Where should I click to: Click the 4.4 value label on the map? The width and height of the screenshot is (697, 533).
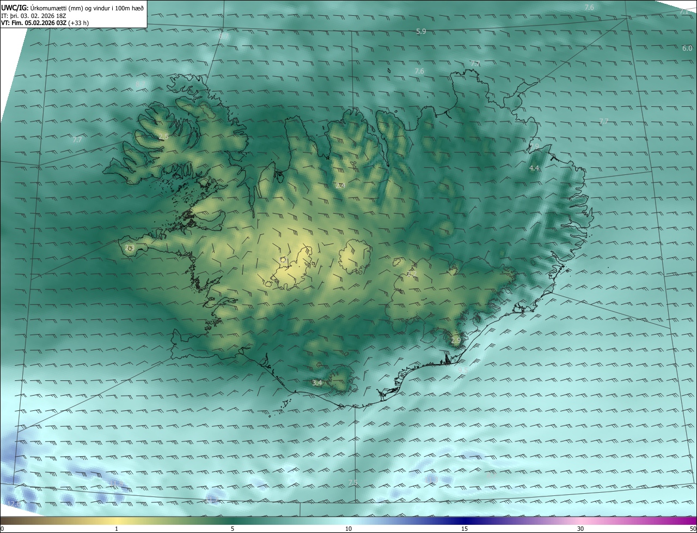(x=534, y=168)
